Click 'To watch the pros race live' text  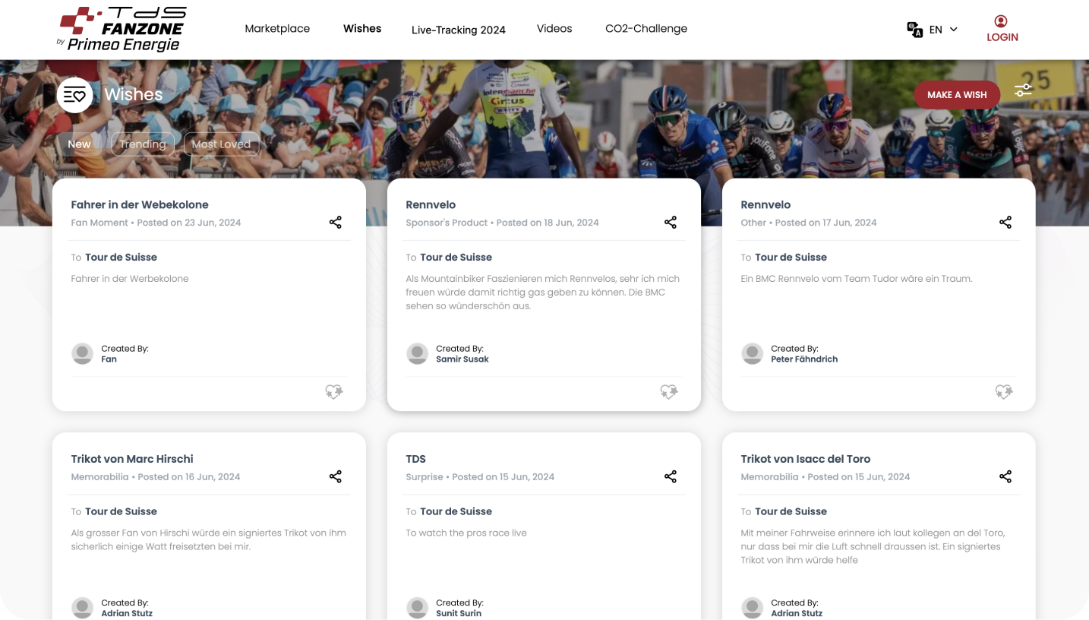[466, 533]
